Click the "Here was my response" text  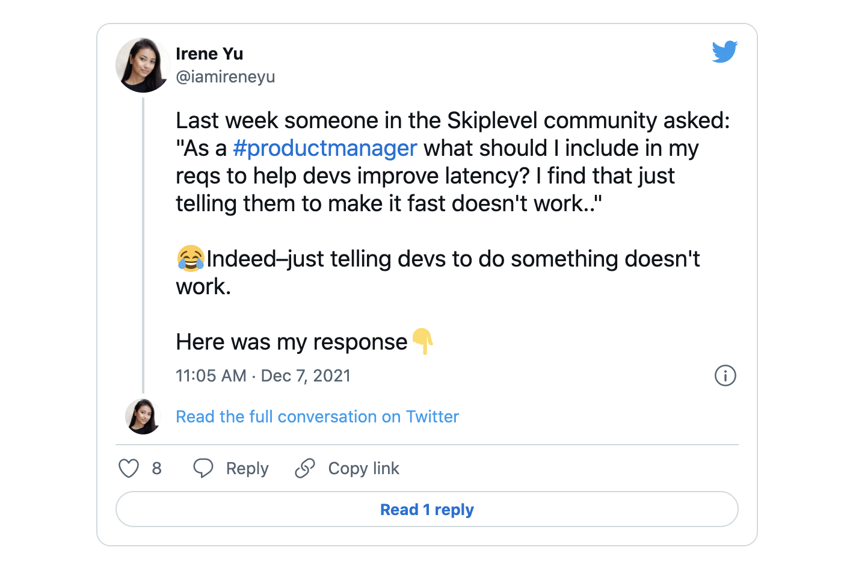point(291,342)
